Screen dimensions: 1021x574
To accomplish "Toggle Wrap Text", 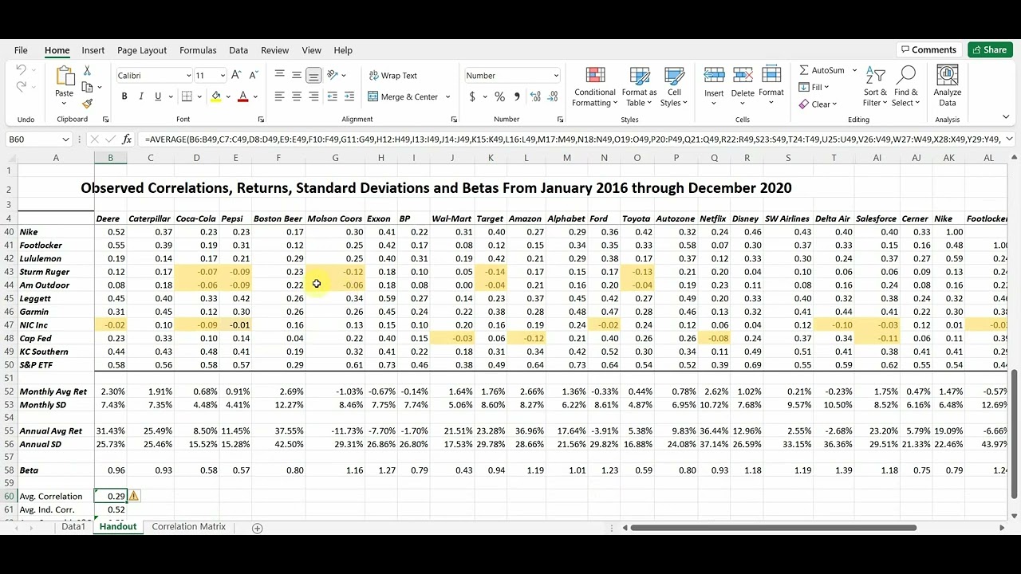I will pos(393,75).
